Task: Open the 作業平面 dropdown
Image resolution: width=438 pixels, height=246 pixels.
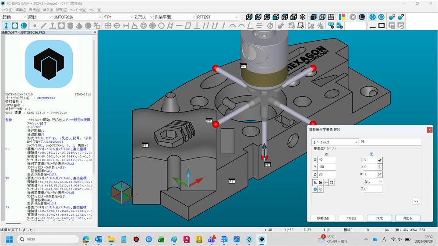Action: [x=175, y=17]
